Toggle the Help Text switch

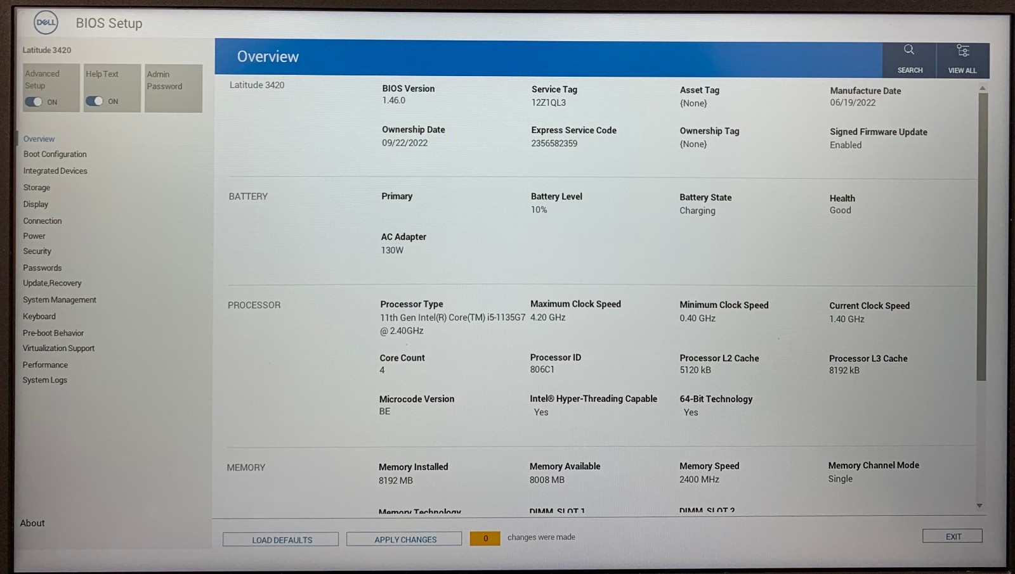click(95, 101)
